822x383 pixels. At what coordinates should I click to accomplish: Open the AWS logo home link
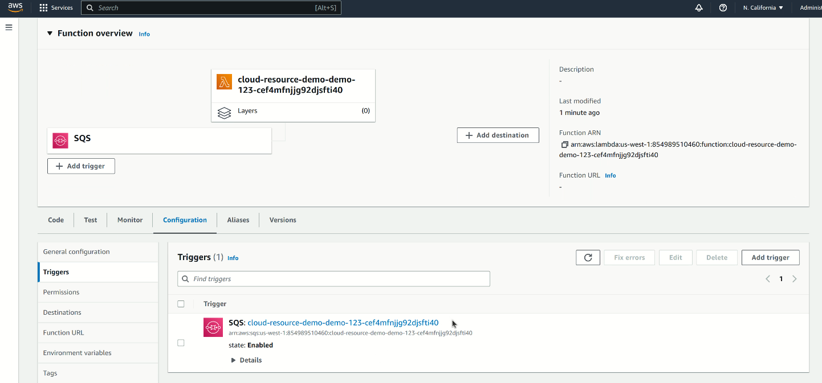point(15,7)
